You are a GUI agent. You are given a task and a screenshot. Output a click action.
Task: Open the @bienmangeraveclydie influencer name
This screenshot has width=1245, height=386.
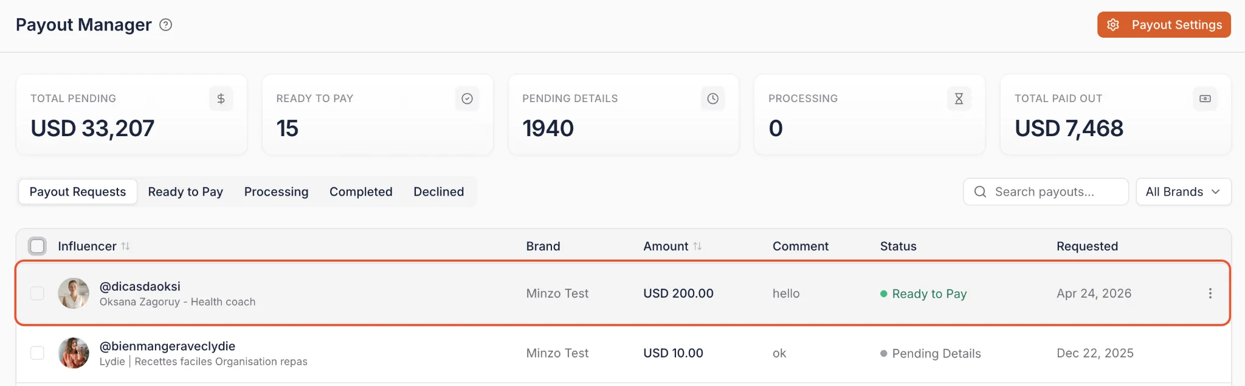(x=167, y=346)
